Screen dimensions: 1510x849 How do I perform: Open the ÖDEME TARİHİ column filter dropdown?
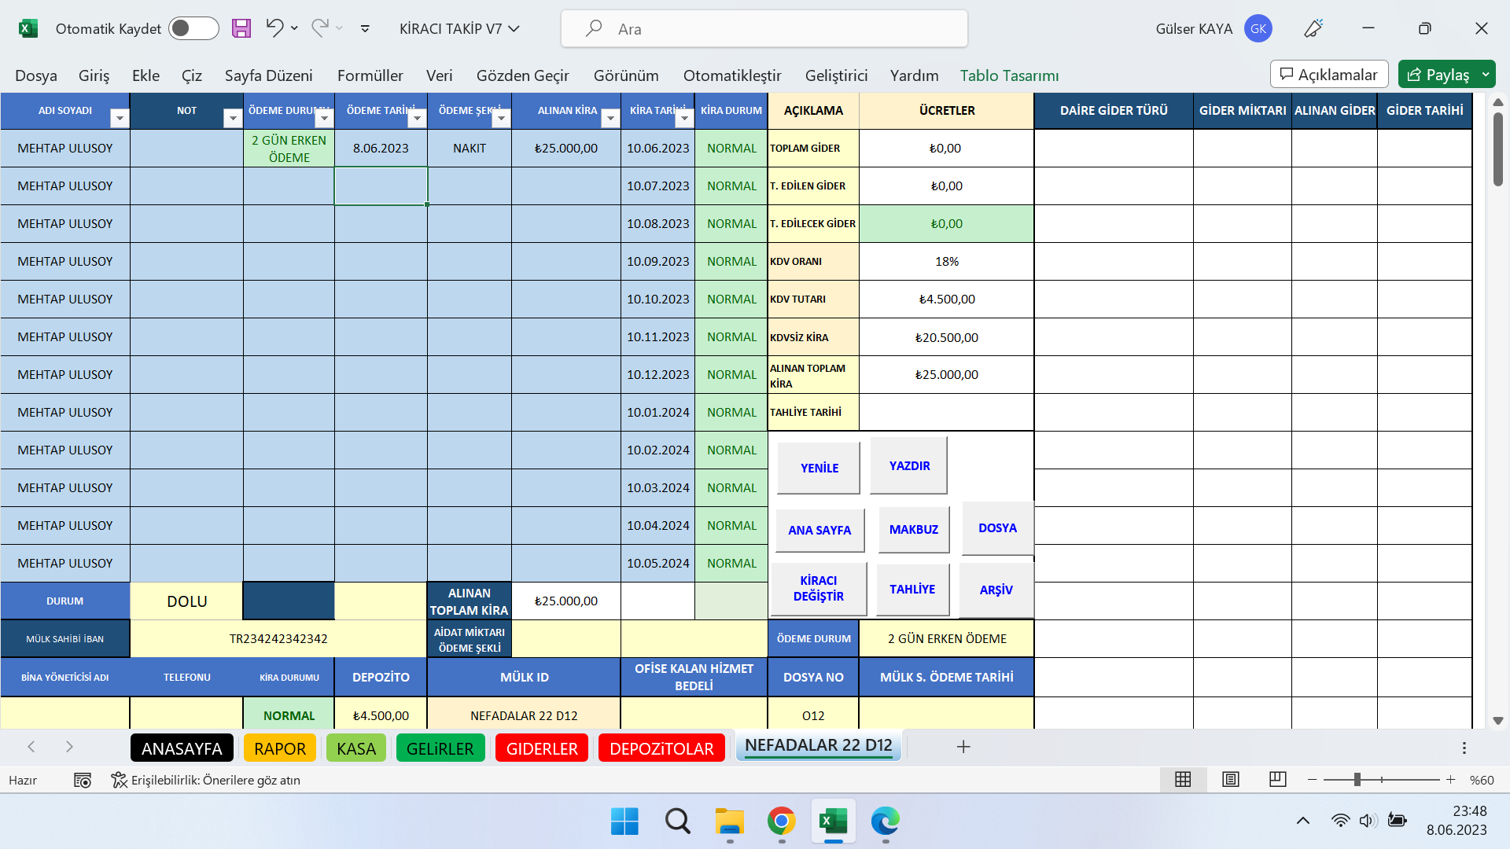point(417,118)
